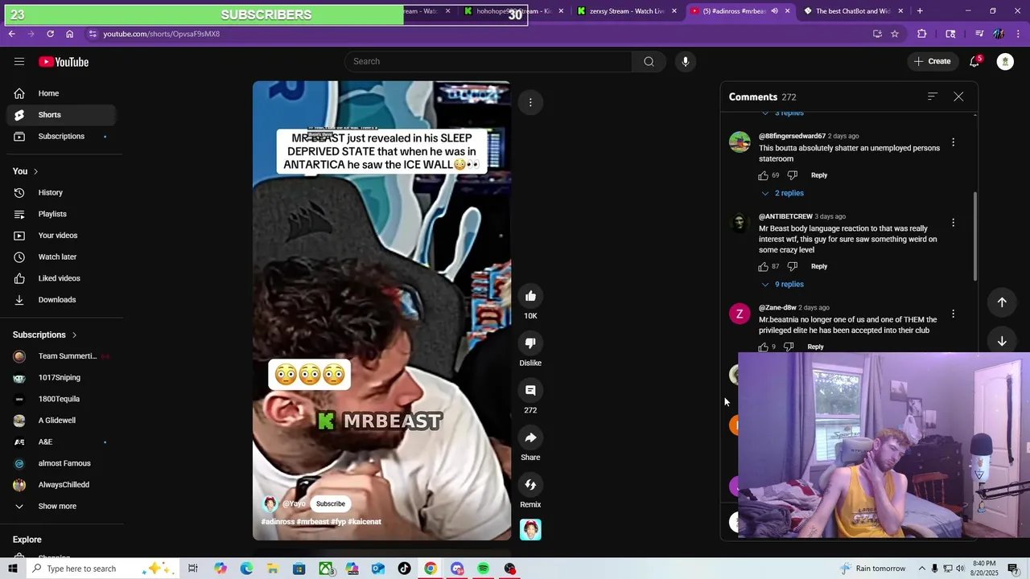Open Subscriptions in the sidebar
Viewport: 1030px width, 579px height.
(60, 136)
